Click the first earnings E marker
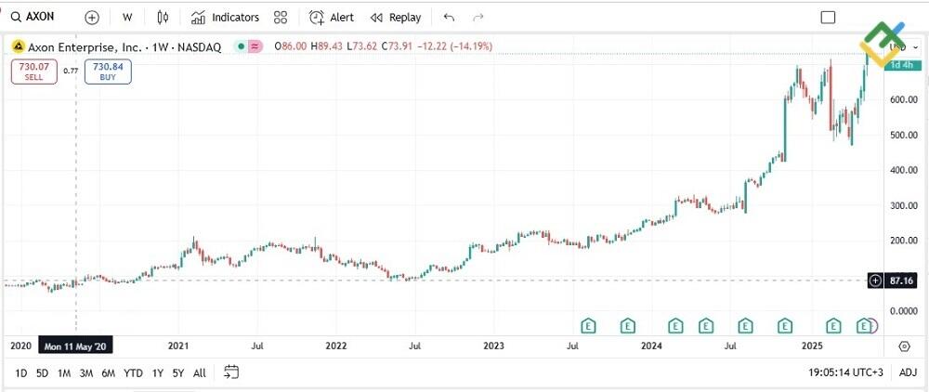The image size is (929, 392). click(588, 325)
